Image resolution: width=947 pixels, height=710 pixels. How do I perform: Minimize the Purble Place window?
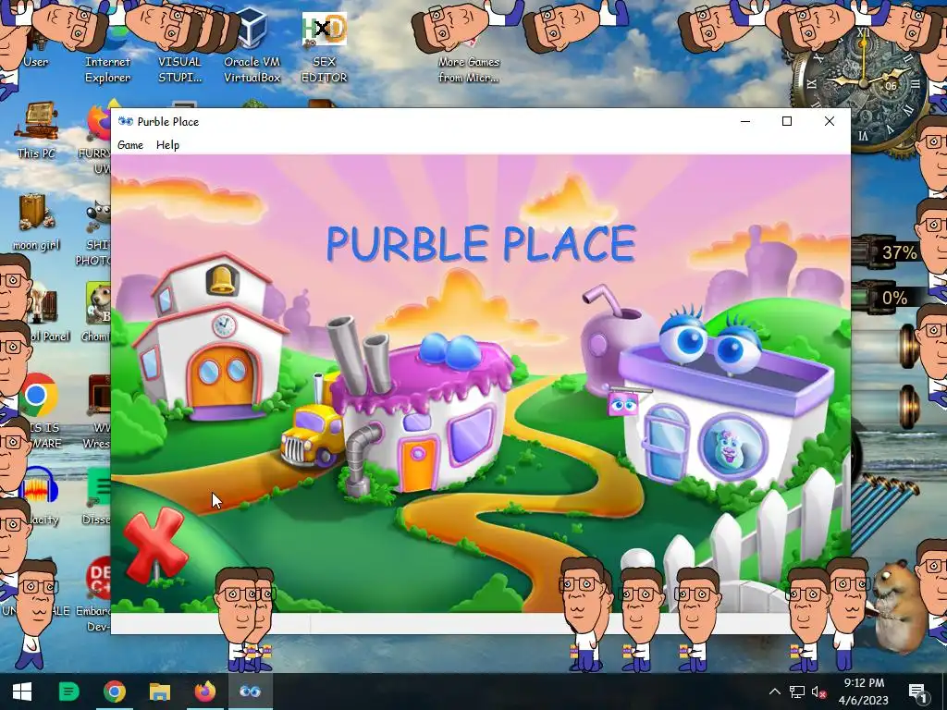point(745,121)
